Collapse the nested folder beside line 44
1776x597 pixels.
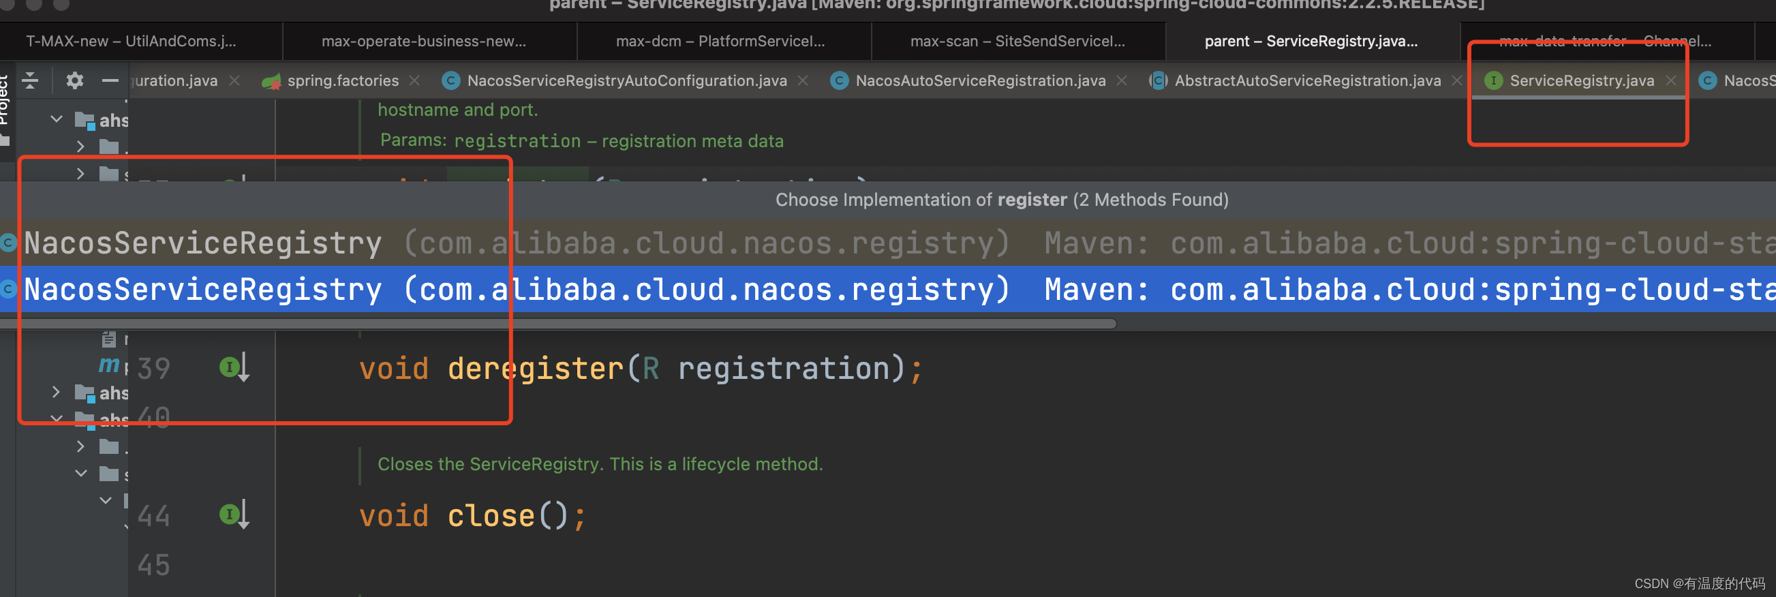coord(106,500)
